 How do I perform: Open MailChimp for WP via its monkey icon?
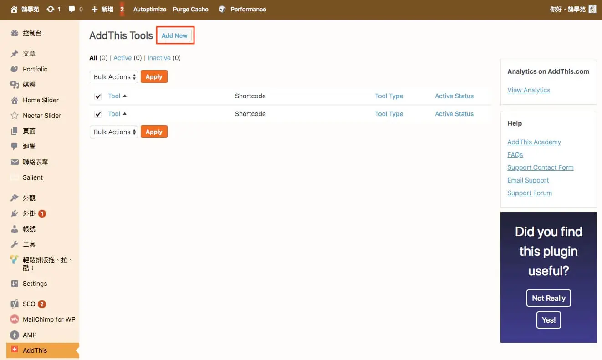click(x=14, y=319)
